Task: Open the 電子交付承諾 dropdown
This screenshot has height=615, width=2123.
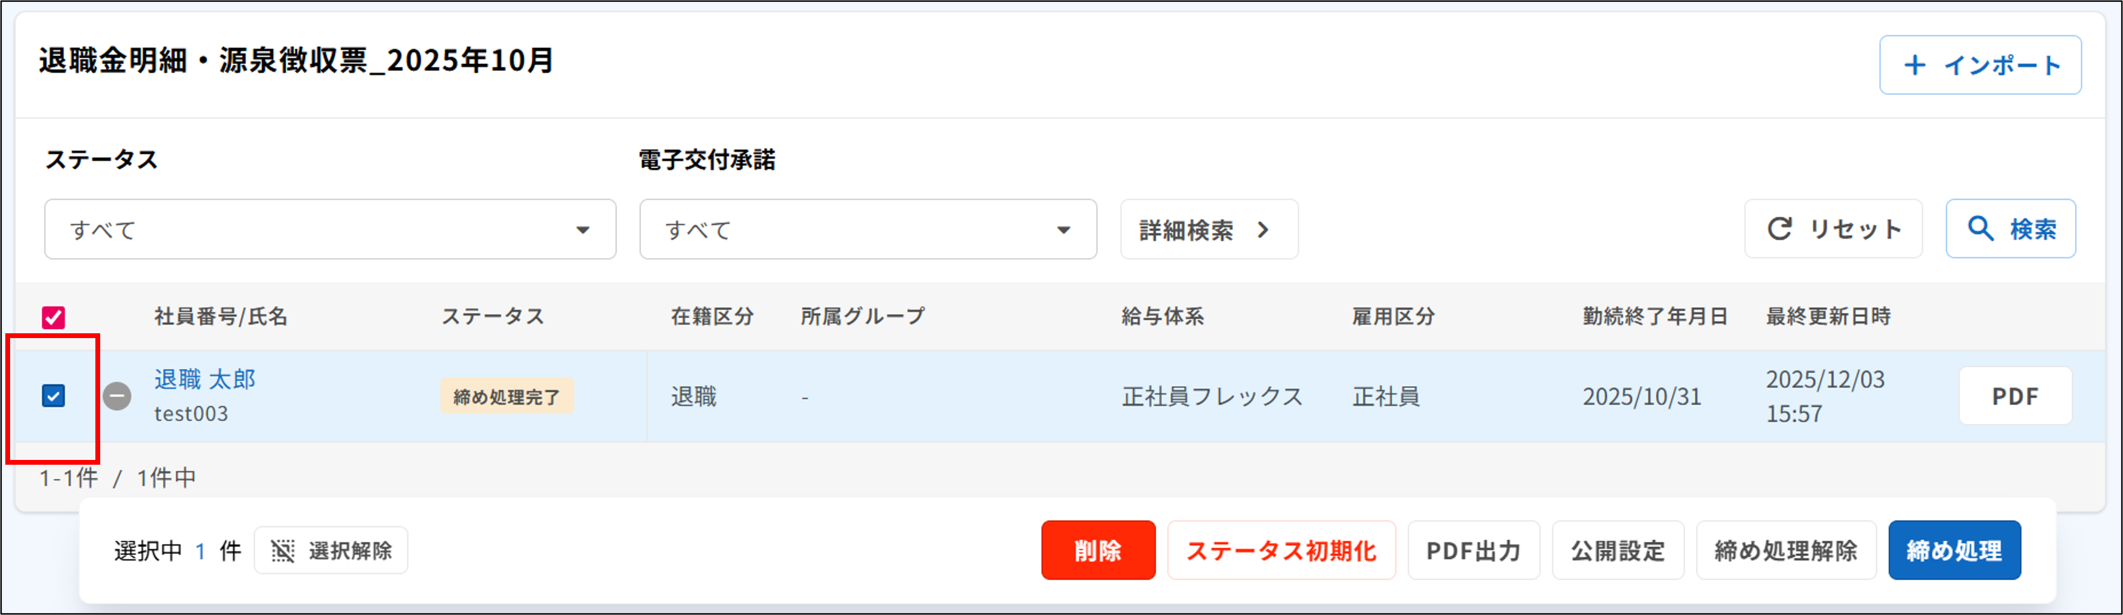Action: coord(868,230)
